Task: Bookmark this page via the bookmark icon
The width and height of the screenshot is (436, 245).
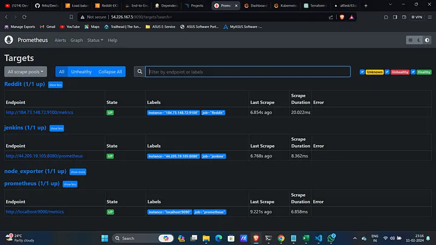Action: pos(71,17)
